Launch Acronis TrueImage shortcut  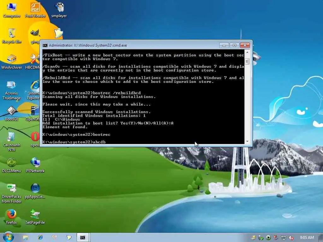[x=12, y=90]
